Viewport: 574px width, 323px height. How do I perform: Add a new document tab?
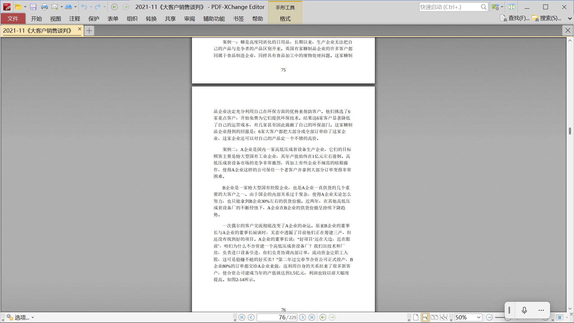[x=89, y=31]
